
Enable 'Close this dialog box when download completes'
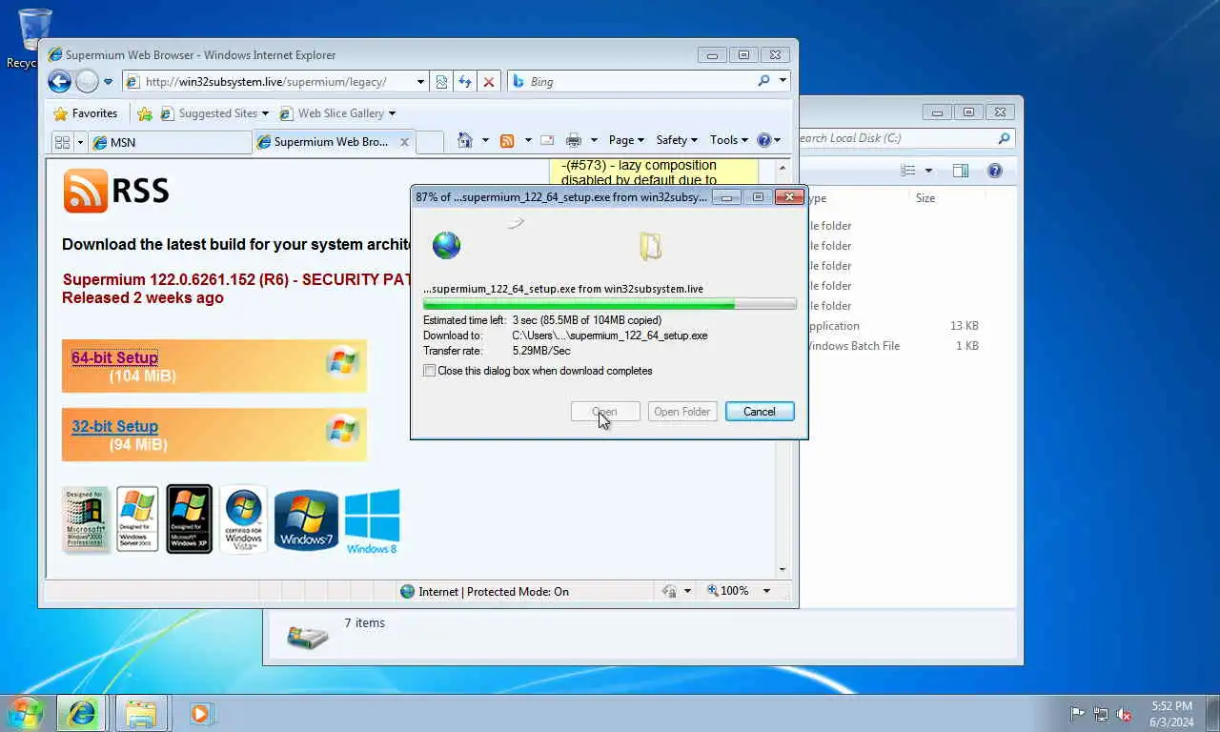[x=430, y=371]
